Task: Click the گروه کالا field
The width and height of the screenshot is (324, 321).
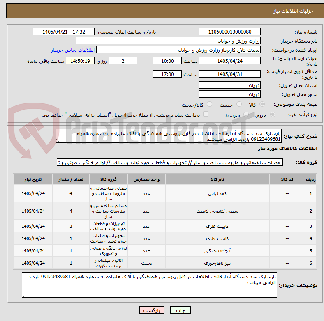Action: click(x=170, y=163)
